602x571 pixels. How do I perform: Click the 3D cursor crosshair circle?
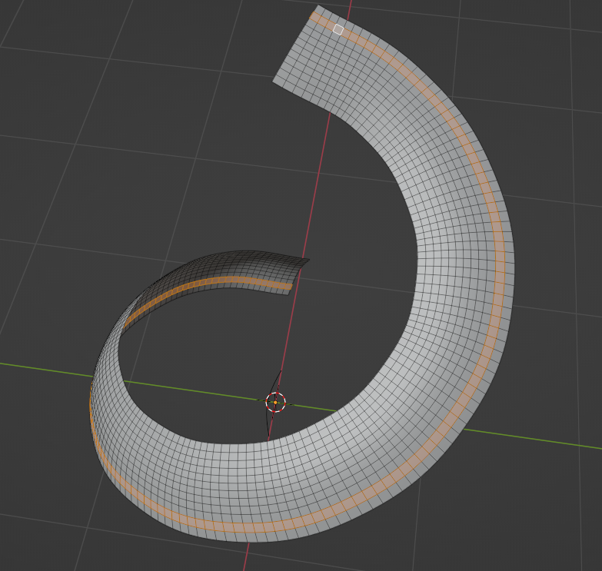pyautogui.click(x=276, y=402)
